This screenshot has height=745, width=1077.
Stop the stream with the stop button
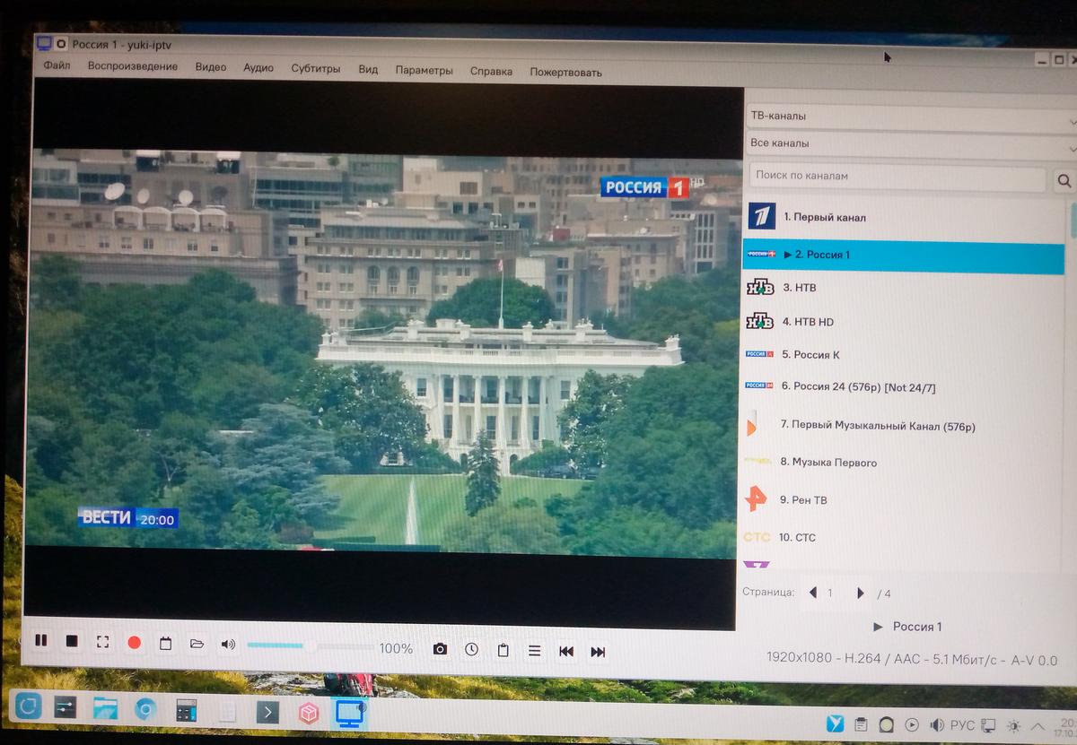click(72, 641)
